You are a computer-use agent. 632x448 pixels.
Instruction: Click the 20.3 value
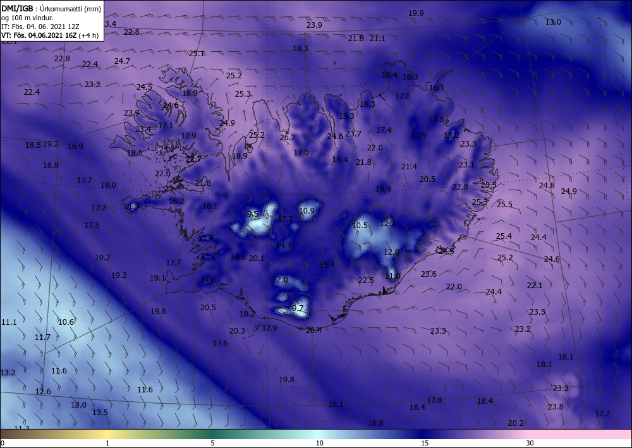pos(237,330)
